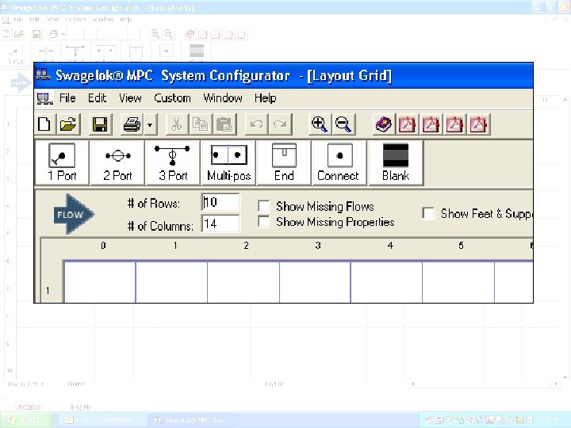
Task: Zoom in with the plus magnifier
Action: [x=320, y=124]
